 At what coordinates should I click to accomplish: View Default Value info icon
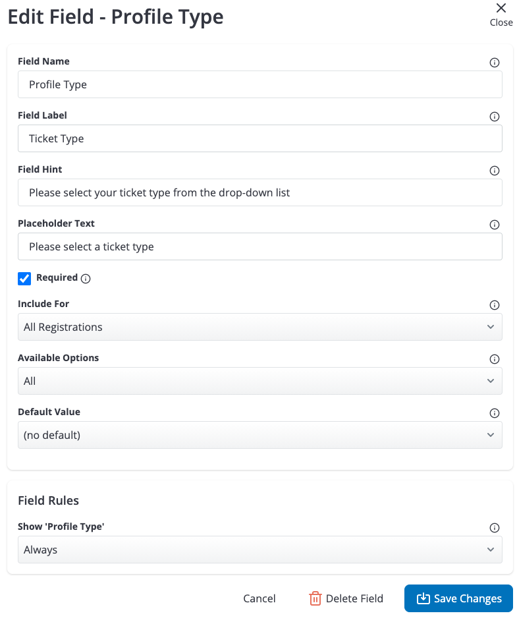pos(494,413)
